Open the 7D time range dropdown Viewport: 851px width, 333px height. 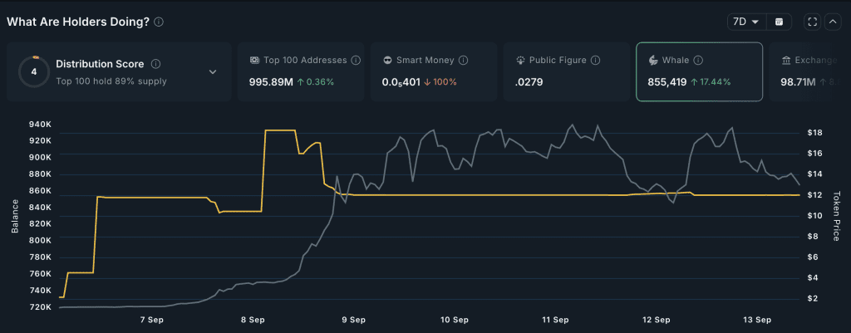coord(744,22)
